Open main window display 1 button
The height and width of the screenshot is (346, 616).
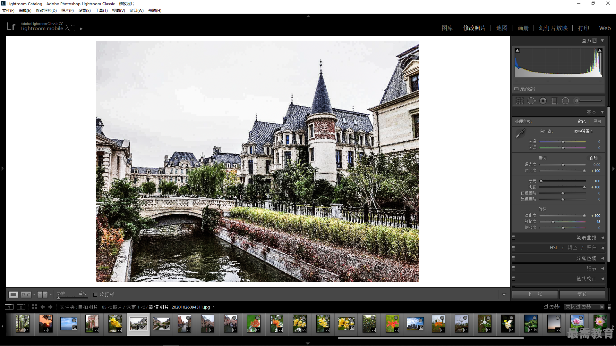click(x=9, y=307)
